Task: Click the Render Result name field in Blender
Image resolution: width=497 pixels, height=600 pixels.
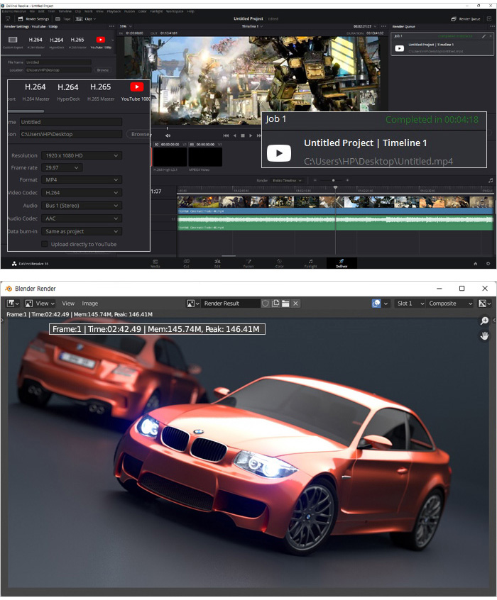Action: [x=231, y=304]
